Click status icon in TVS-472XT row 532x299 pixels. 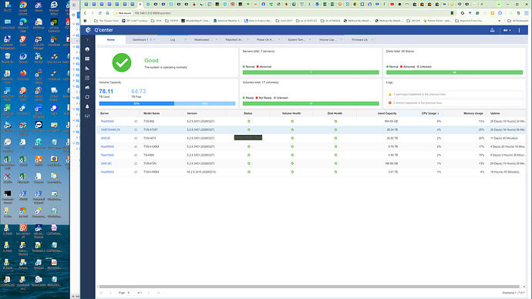click(x=249, y=129)
